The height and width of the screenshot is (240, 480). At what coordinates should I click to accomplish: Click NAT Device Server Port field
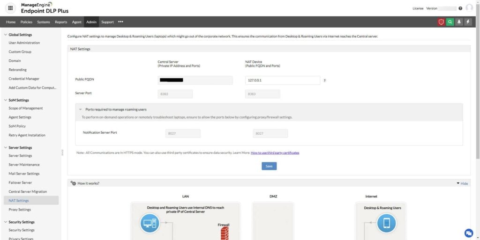(262, 94)
